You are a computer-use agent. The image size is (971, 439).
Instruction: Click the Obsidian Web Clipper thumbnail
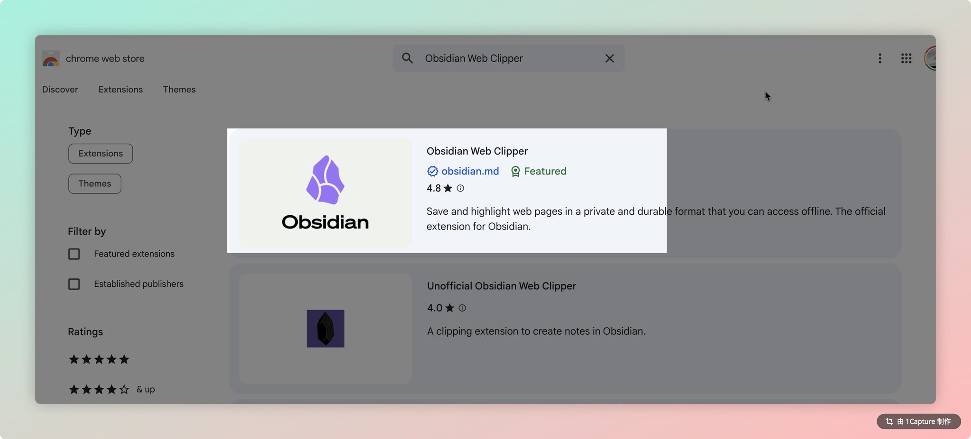[325, 193]
